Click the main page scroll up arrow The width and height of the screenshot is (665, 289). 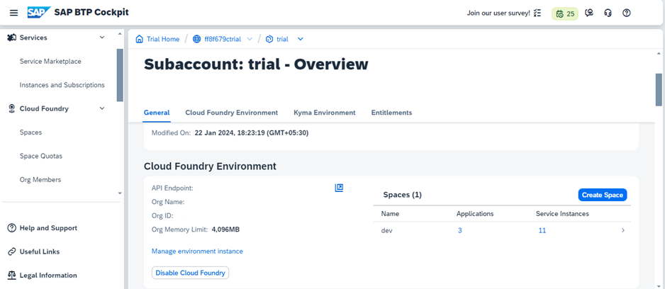point(659,52)
